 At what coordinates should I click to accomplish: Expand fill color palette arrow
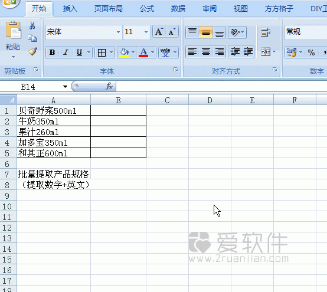(x=133, y=53)
